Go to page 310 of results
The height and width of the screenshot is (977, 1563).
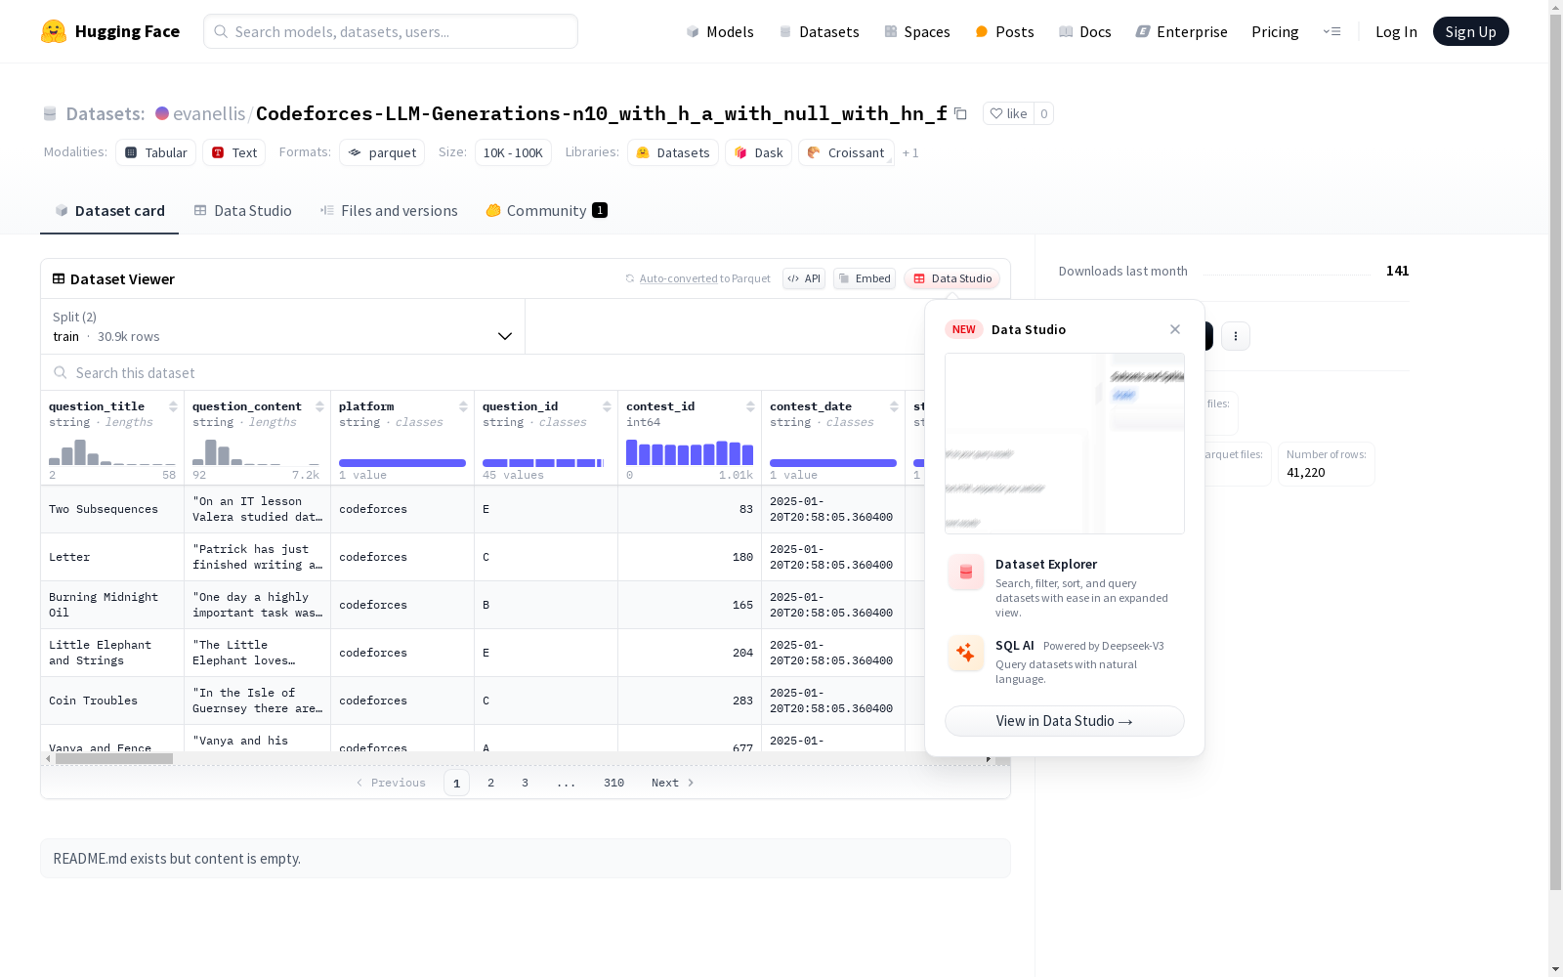[613, 783]
